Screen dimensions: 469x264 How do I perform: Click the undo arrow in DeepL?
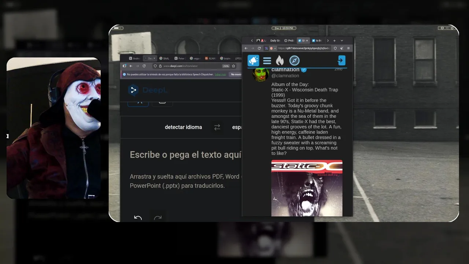pos(138,218)
